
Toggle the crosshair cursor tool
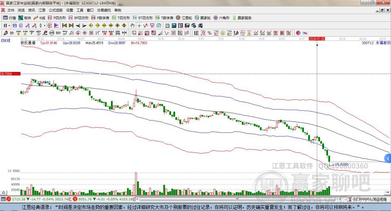tap(139, 26)
